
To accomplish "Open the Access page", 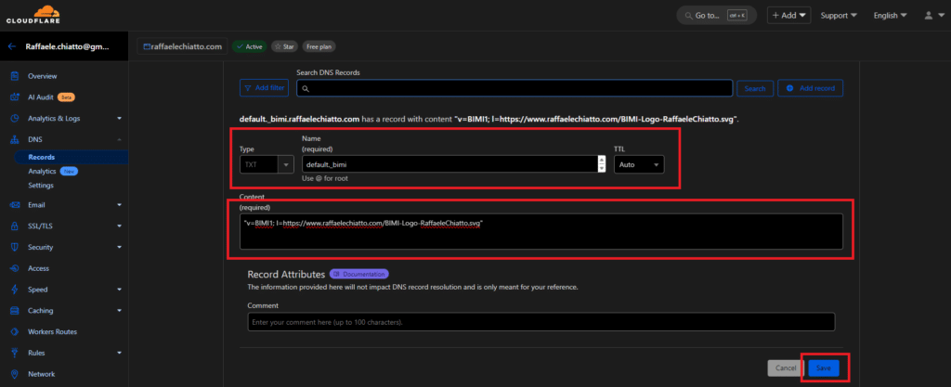I will point(38,268).
